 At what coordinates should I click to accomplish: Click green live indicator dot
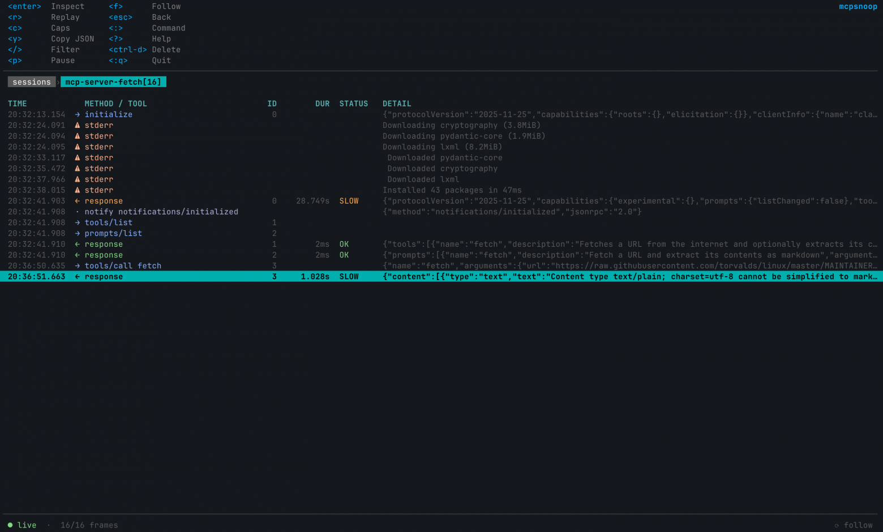tap(10, 525)
